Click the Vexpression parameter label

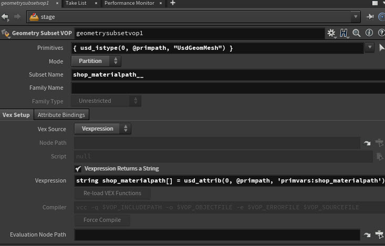coord(50,181)
